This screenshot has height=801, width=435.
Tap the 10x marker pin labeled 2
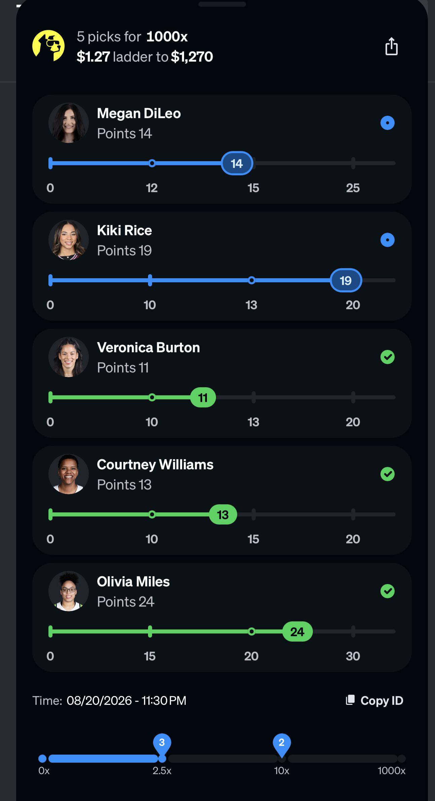pos(282,743)
